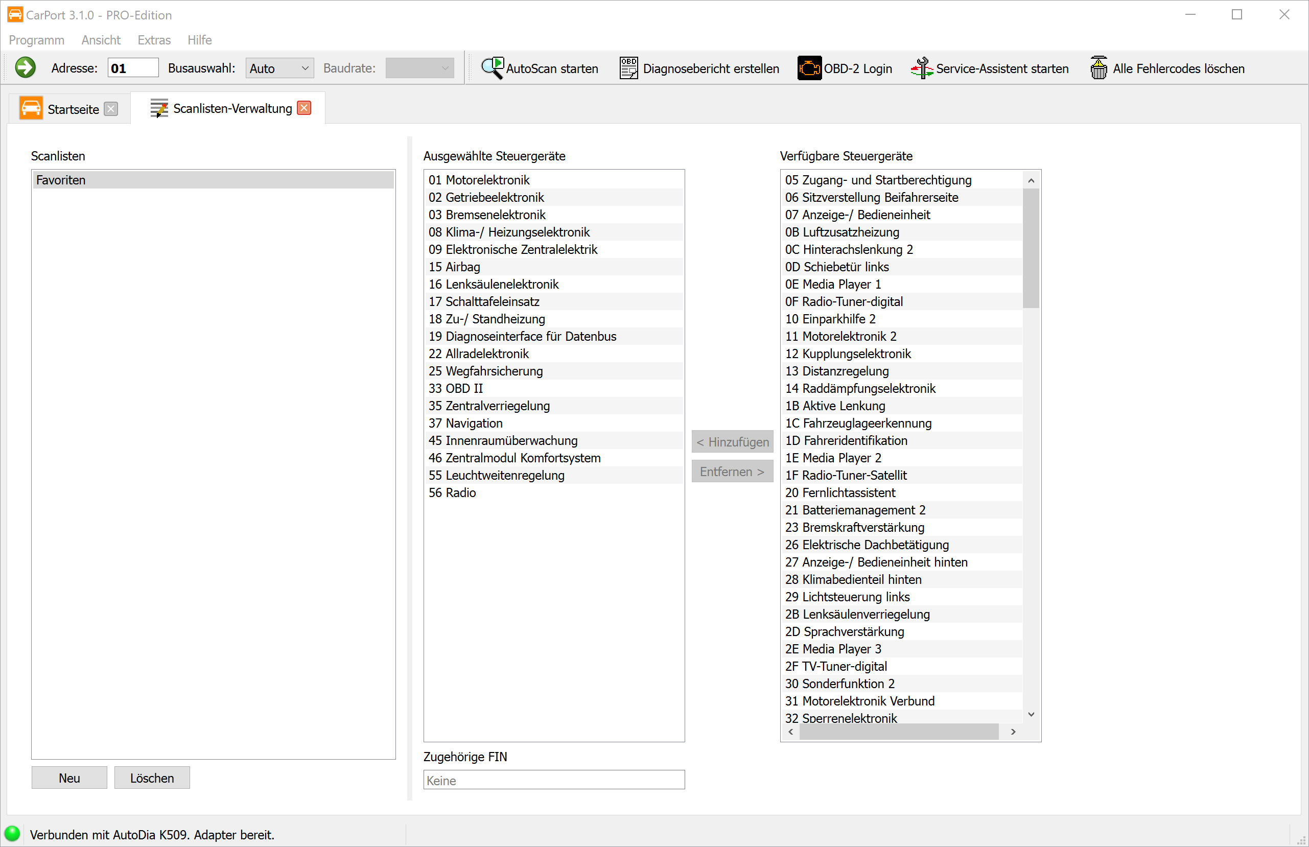Close the Scanlisten-Verwaltung tab with red X
The image size is (1309, 847).
[x=304, y=108]
